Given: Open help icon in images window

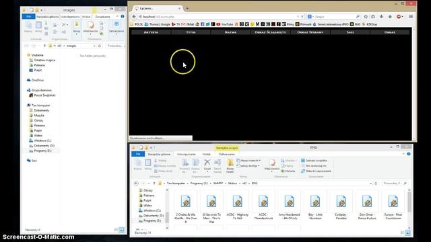Looking at the screenshot, I should click(123, 16).
